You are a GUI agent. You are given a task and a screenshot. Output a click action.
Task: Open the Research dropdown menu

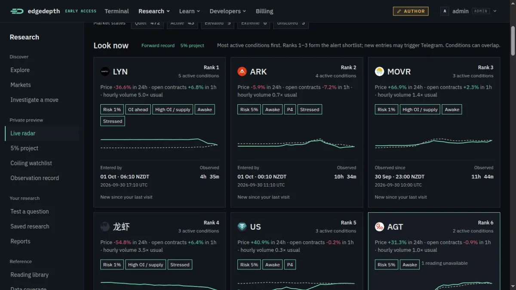click(x=154, y=11)
